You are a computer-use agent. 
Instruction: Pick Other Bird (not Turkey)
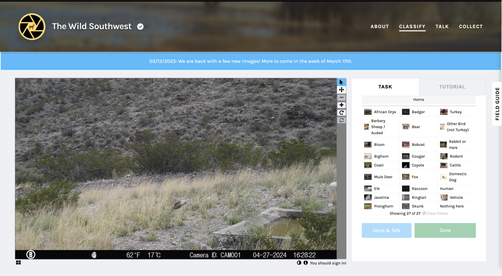pos(456,127)
